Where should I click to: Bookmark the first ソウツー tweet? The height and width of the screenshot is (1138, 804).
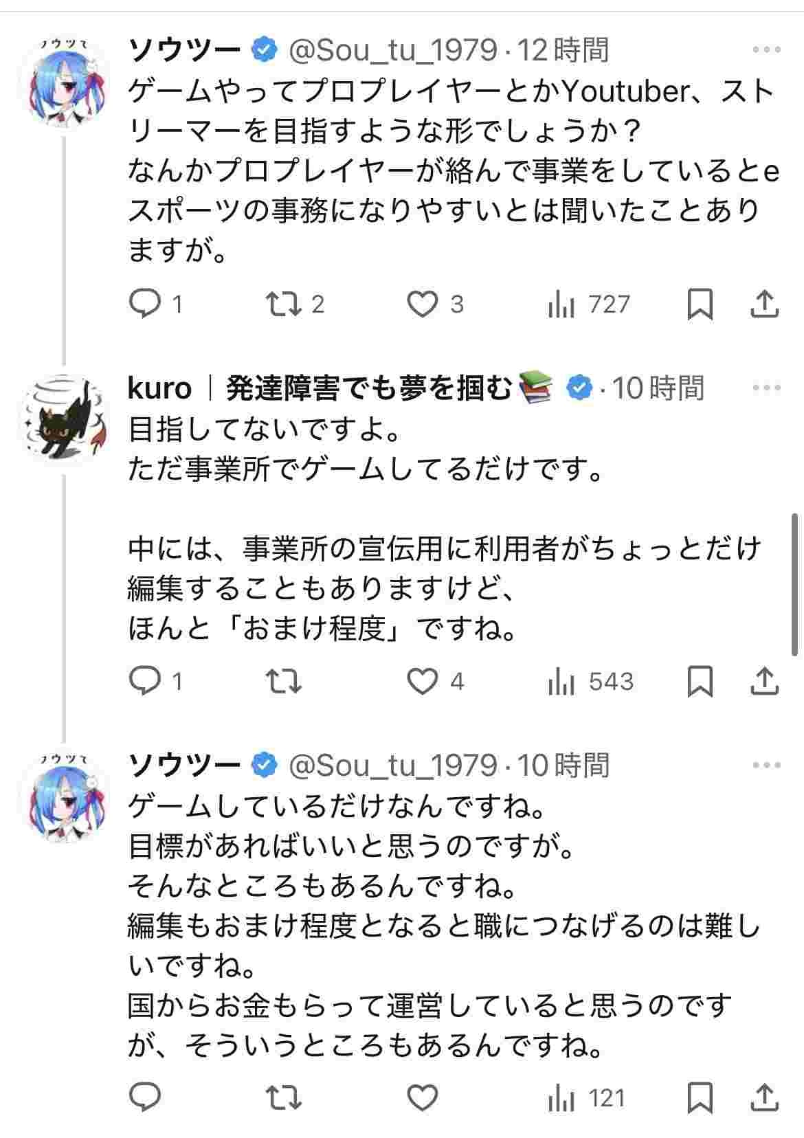pyautogui.click(x=700, y=304)
